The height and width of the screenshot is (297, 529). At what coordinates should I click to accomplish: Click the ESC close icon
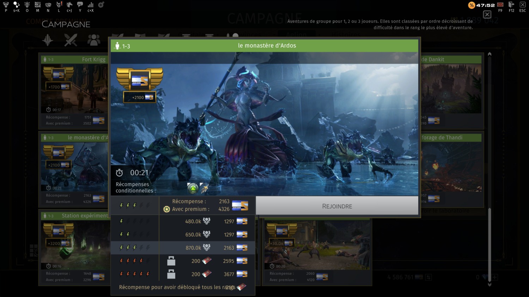(x=523, y=5)
